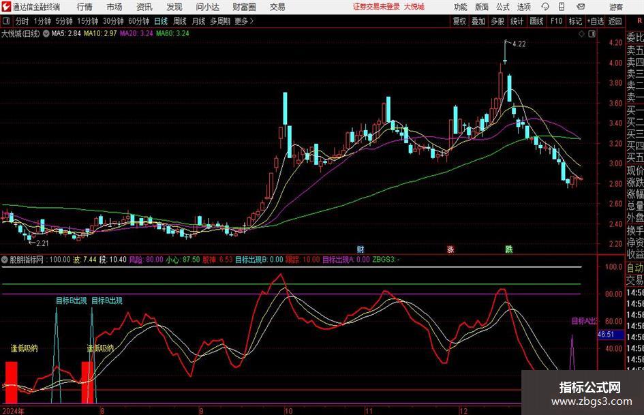
Task: Click the 4.22 high price label
Action: (x=519, y=44)
